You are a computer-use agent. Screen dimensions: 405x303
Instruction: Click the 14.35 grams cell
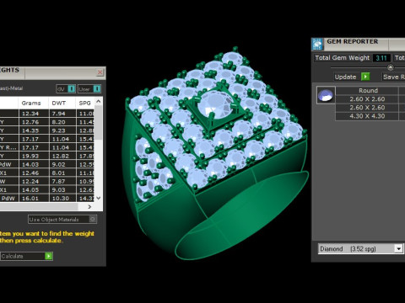pos(34,130)
